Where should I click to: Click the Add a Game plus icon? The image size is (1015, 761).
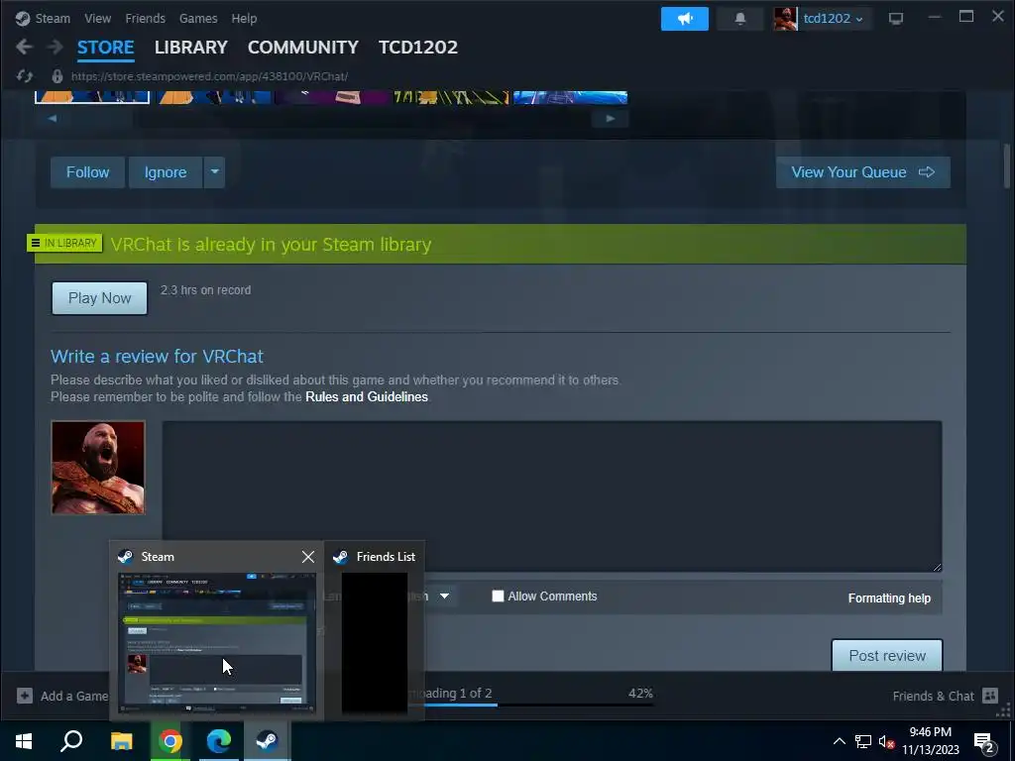pos(25,696)
